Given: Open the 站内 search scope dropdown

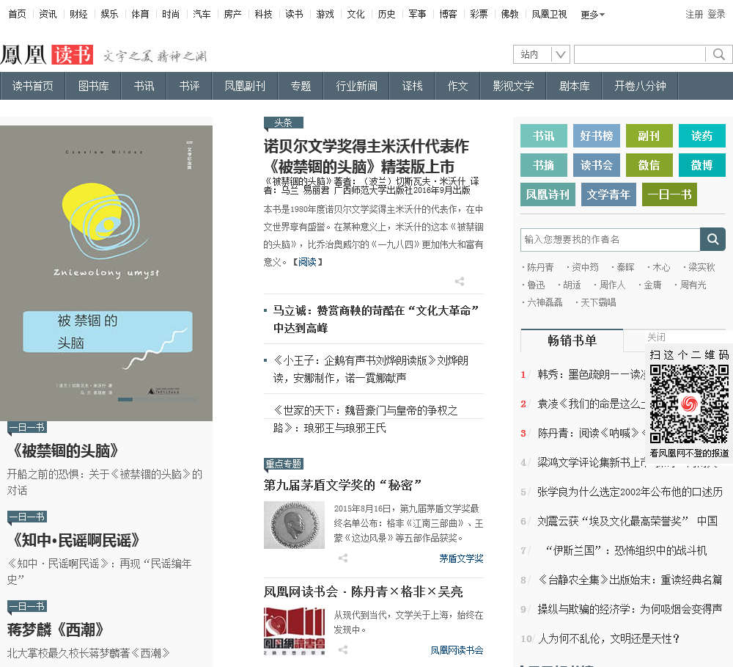Looking at the screenshot, I should click(542, 54).
